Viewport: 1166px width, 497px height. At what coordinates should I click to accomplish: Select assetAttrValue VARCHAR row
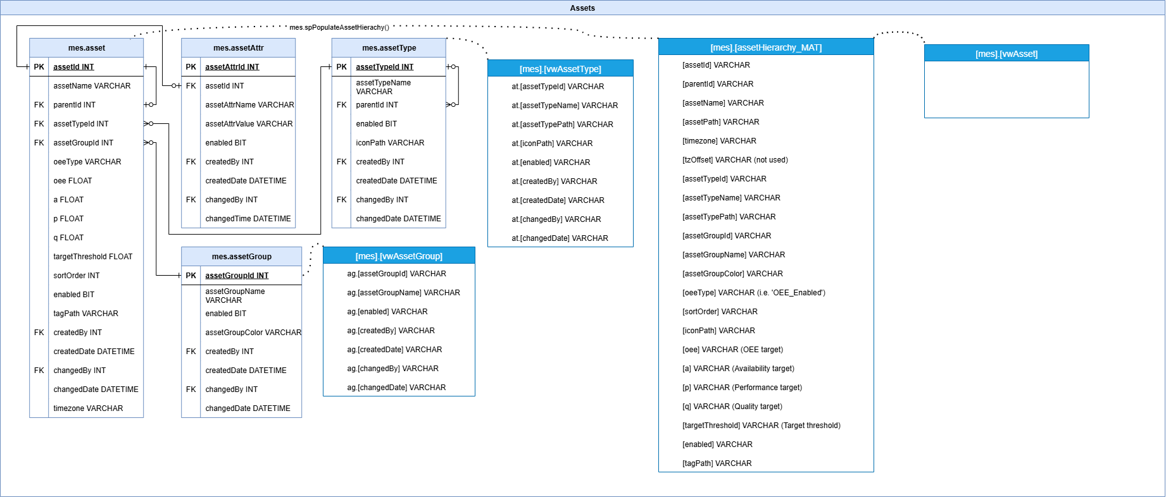[x=239, y=124]
